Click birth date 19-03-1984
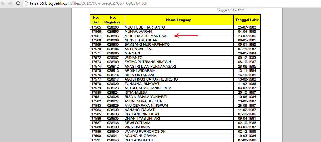The image size is (321, 142). [x=247, y=136]
